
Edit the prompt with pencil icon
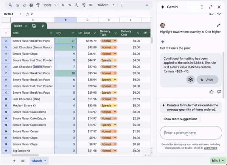point(218,25)
